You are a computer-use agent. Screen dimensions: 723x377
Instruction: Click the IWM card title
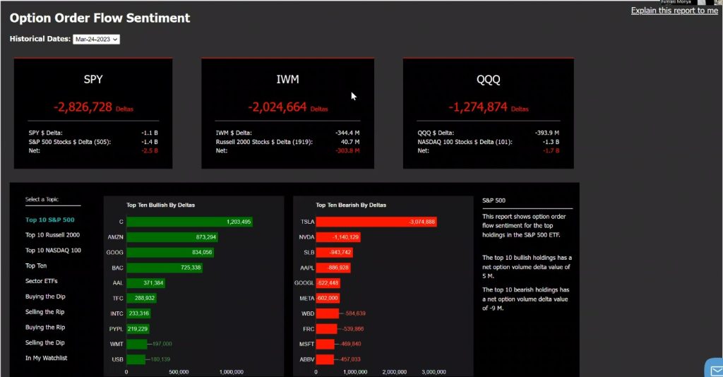pos(288,79)
